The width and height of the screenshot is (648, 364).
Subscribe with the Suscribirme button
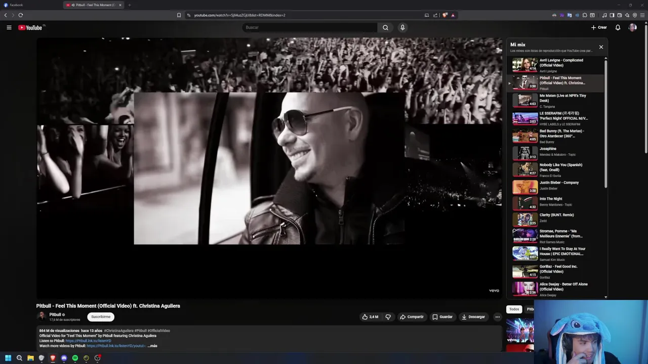click(101, 317)
